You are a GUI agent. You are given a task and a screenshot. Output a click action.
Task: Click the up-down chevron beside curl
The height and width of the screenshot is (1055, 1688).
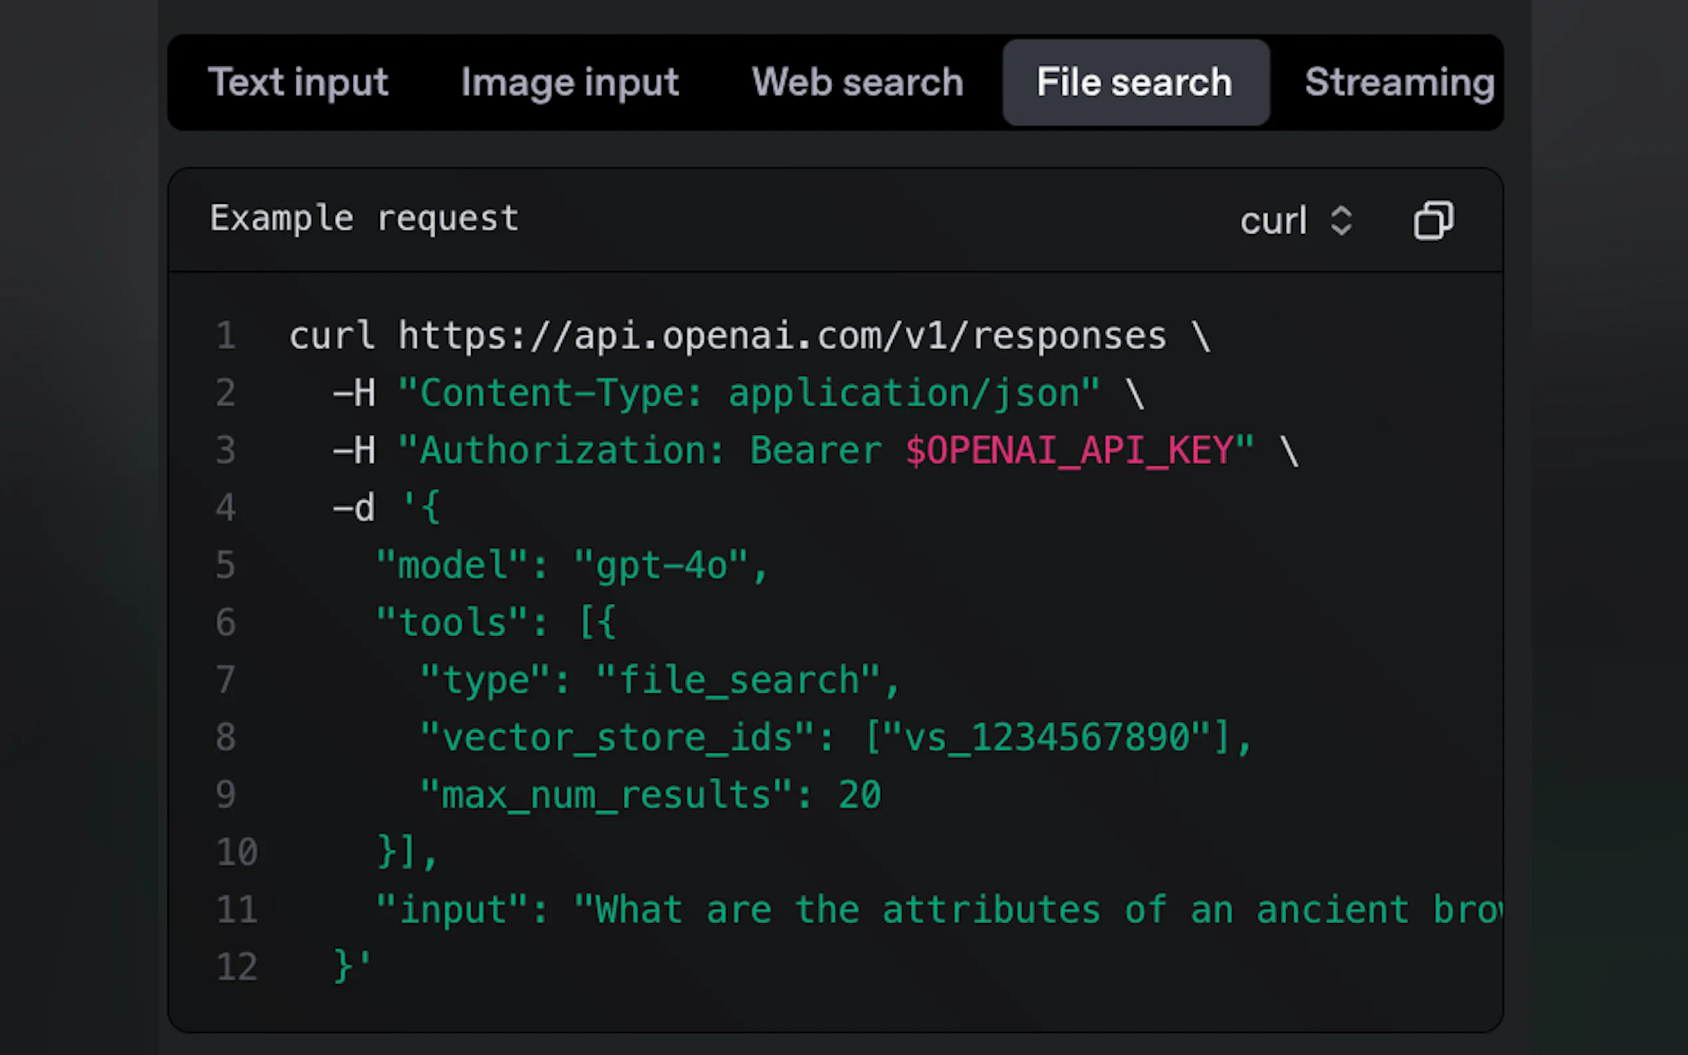(1341, 221)
